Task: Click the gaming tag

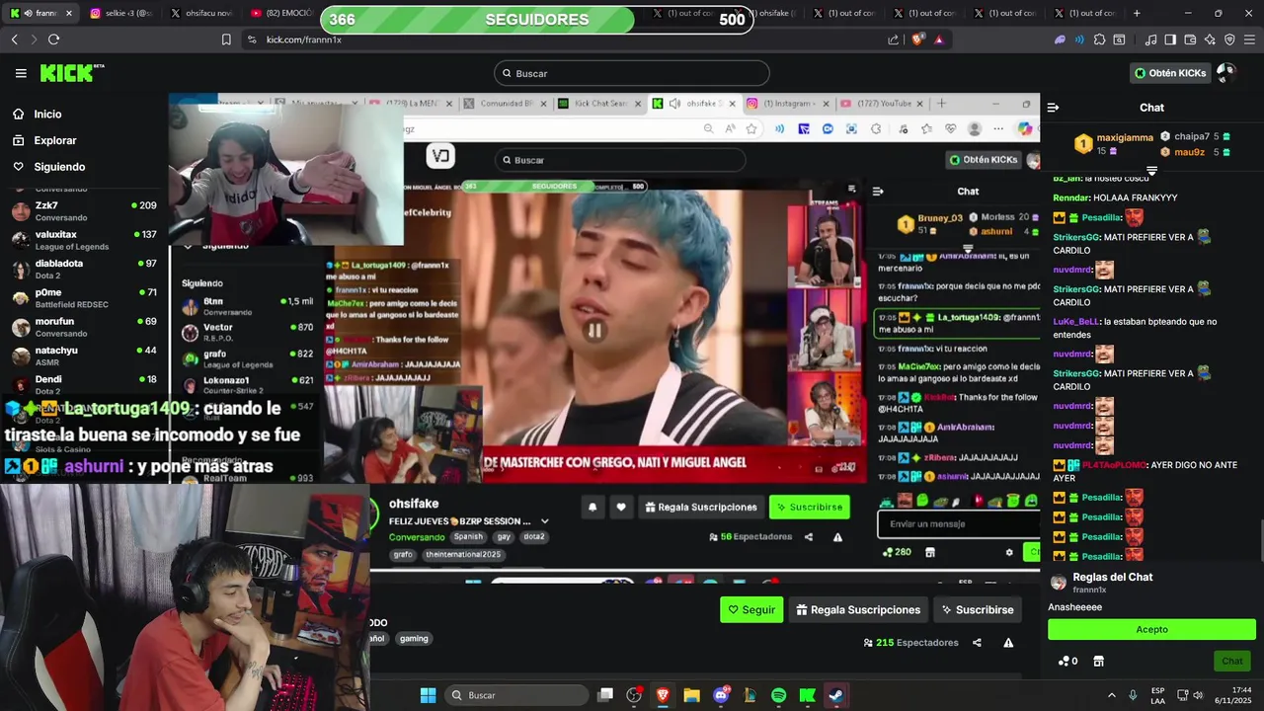Action: coord(414,639)
